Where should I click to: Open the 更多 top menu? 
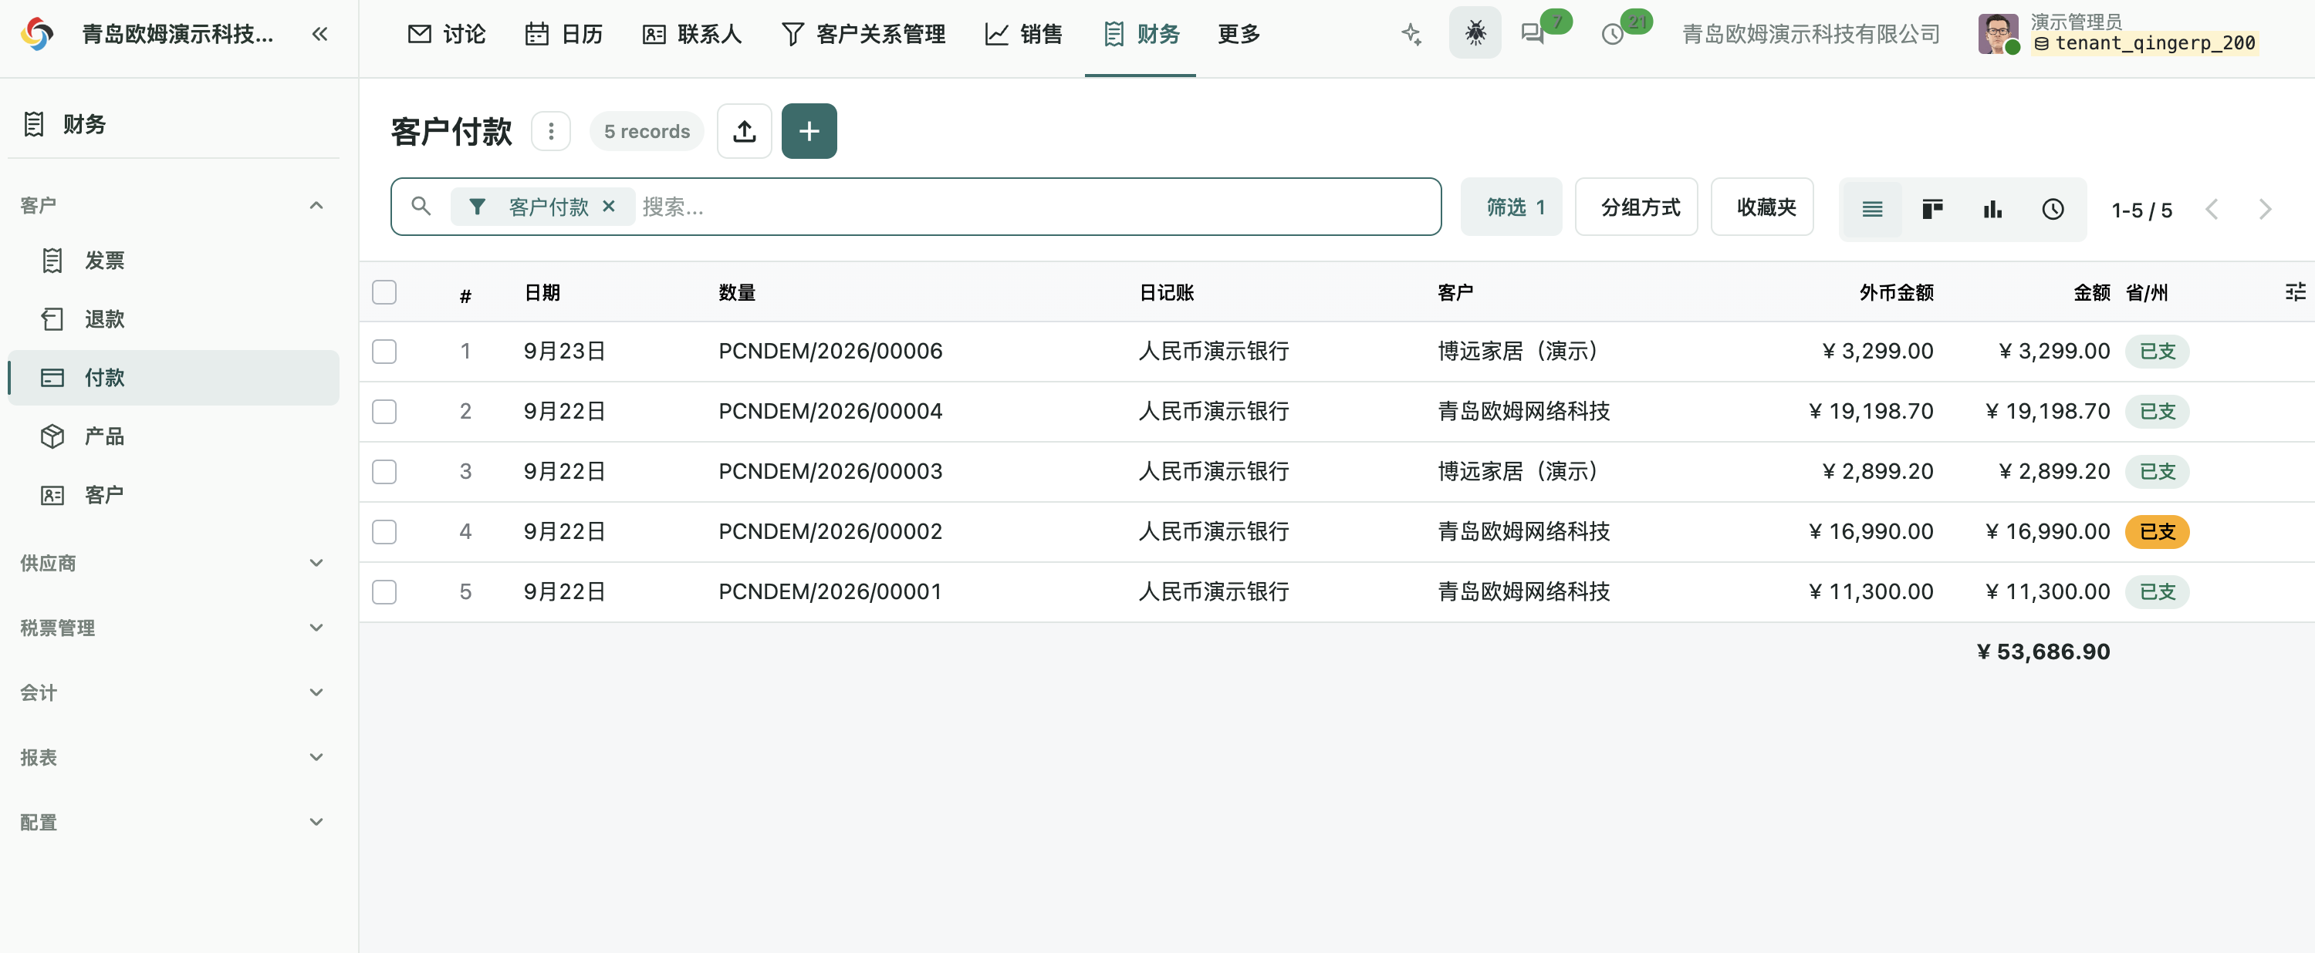point(1239,34)
